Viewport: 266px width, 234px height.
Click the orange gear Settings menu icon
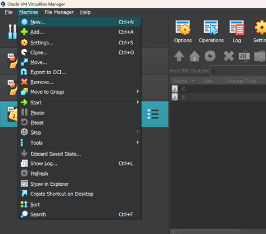pos(24,43)
